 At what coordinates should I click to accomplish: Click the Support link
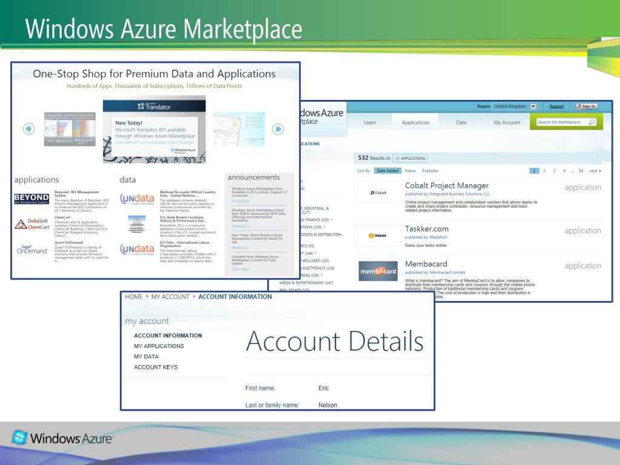(x=556, y=107)
